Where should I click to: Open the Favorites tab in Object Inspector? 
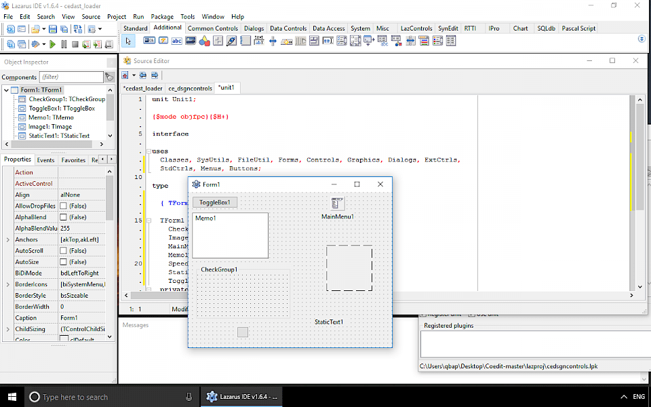coord(73,160)
